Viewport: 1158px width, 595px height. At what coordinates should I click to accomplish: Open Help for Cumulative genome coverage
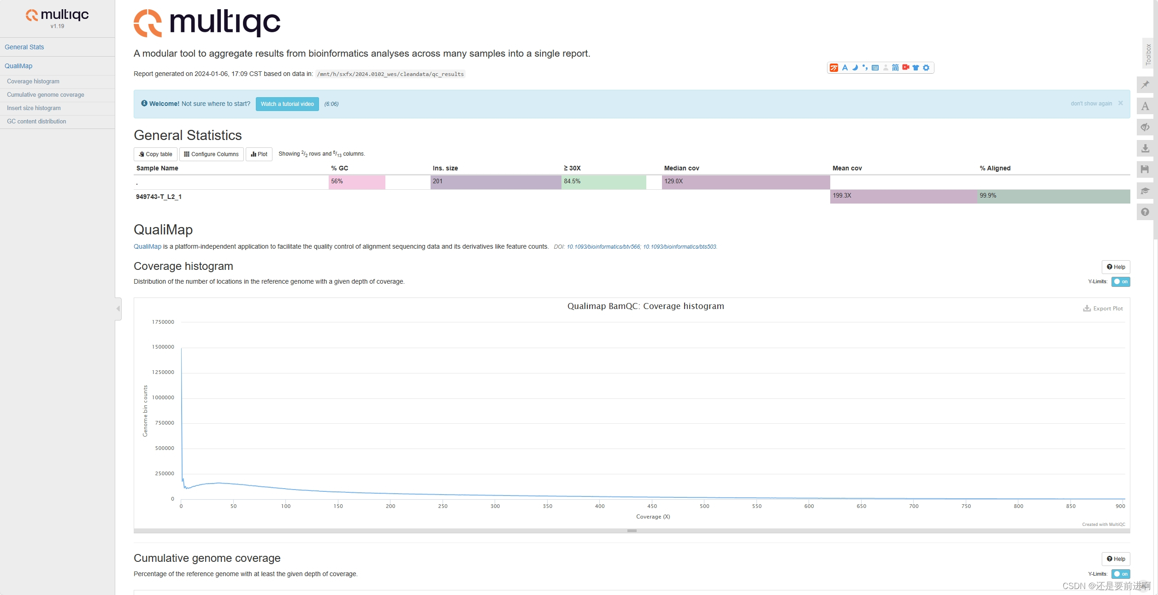click(1116, 559)
